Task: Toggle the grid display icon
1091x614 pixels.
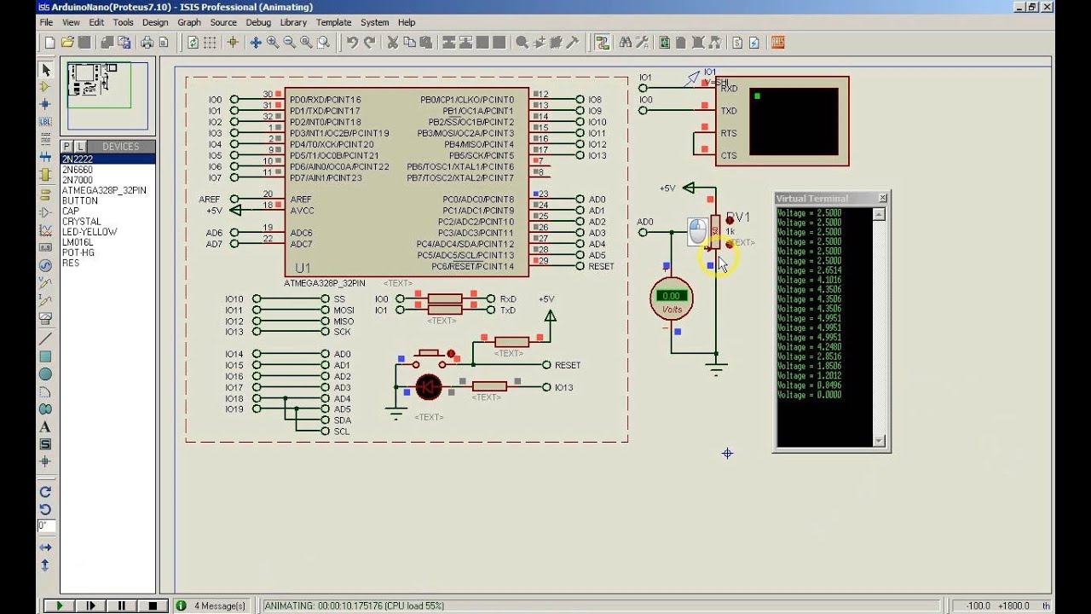Action: tap(210, 42)
